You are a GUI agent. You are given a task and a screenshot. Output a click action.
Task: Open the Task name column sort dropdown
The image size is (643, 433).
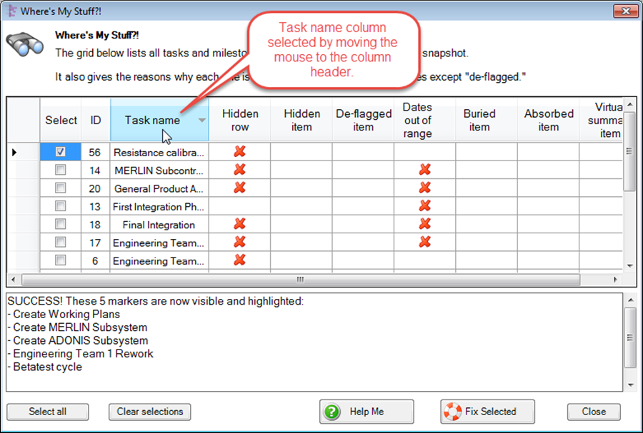201,121
